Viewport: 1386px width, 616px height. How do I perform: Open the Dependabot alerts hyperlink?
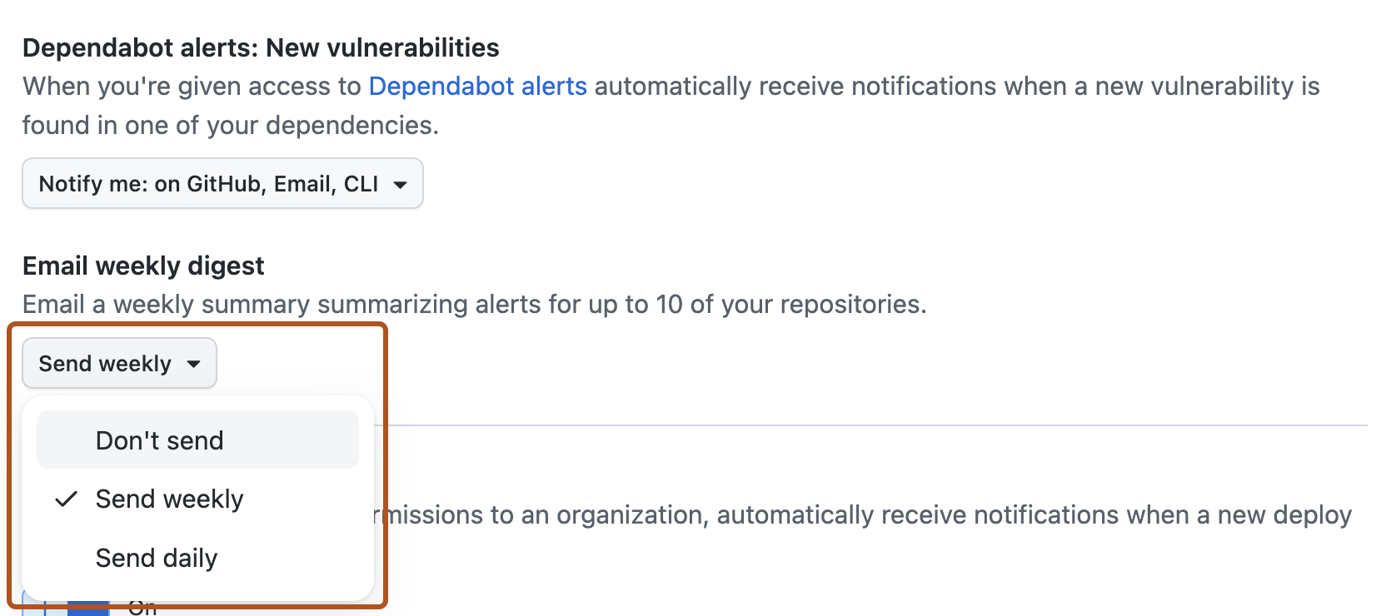(477, 86)
